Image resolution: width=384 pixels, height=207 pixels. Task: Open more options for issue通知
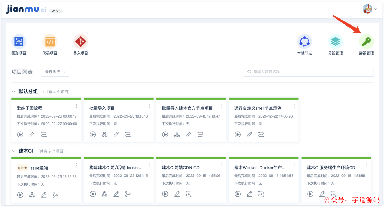[x=77, y=166]
